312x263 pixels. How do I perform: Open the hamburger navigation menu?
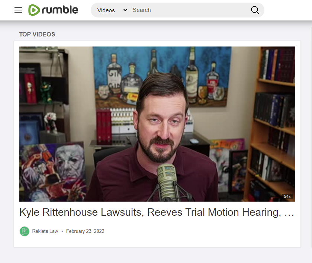18,10
